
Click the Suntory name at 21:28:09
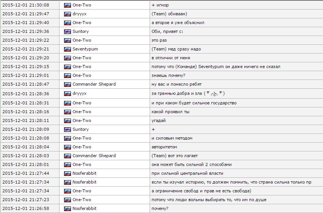(81, 129)
